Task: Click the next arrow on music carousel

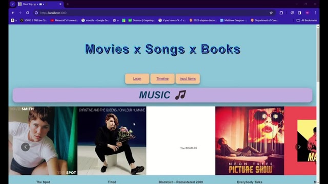Action: point(299,147)
